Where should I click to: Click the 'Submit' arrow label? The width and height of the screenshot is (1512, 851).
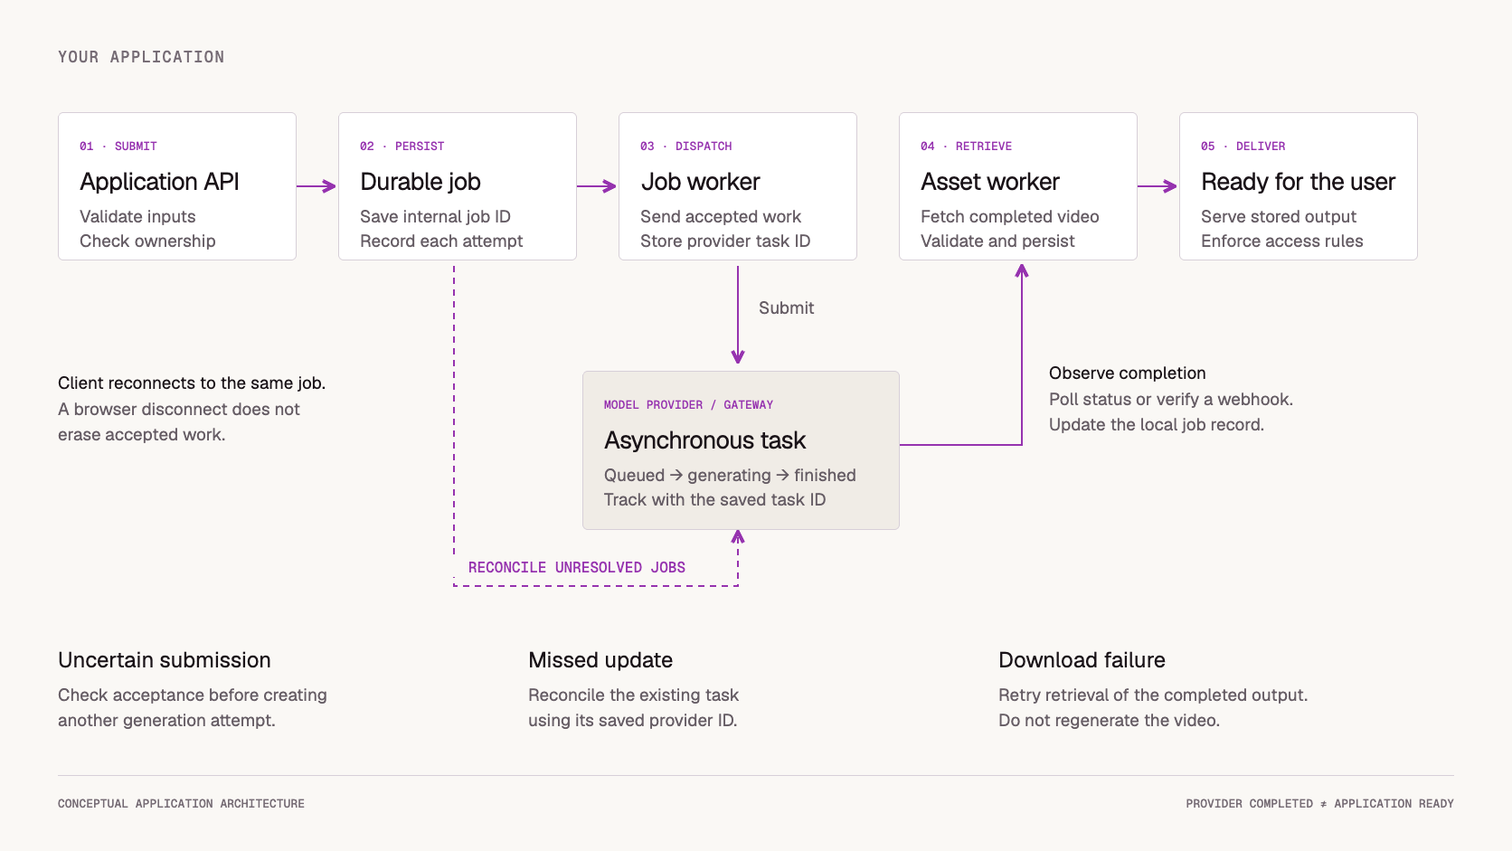[786, 307]
